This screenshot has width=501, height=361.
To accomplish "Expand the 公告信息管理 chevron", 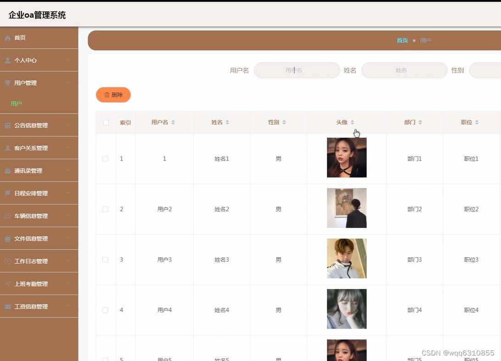I will point(68,125).
